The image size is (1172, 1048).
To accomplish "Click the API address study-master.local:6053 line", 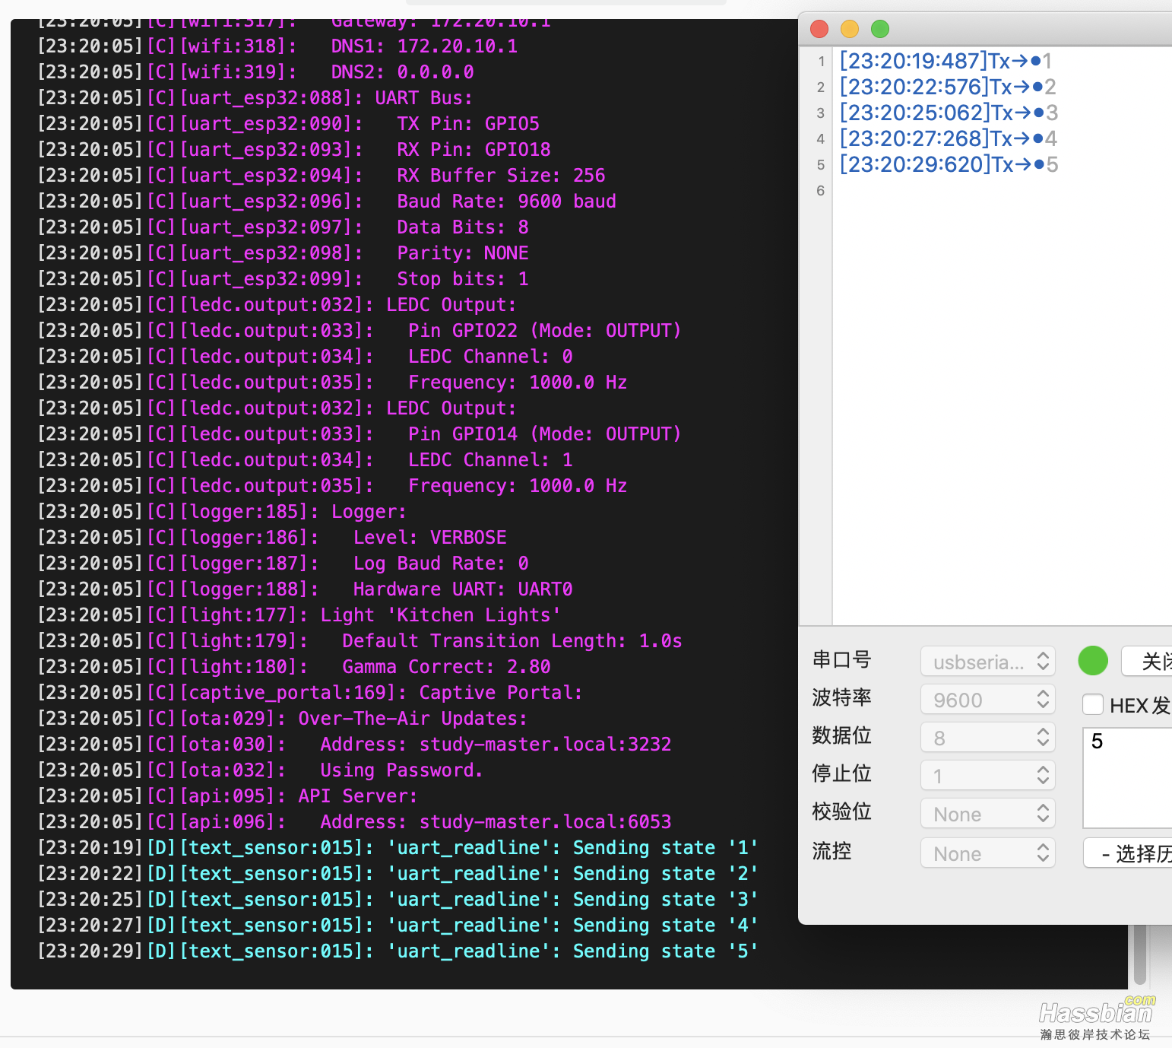I will 354,821.
